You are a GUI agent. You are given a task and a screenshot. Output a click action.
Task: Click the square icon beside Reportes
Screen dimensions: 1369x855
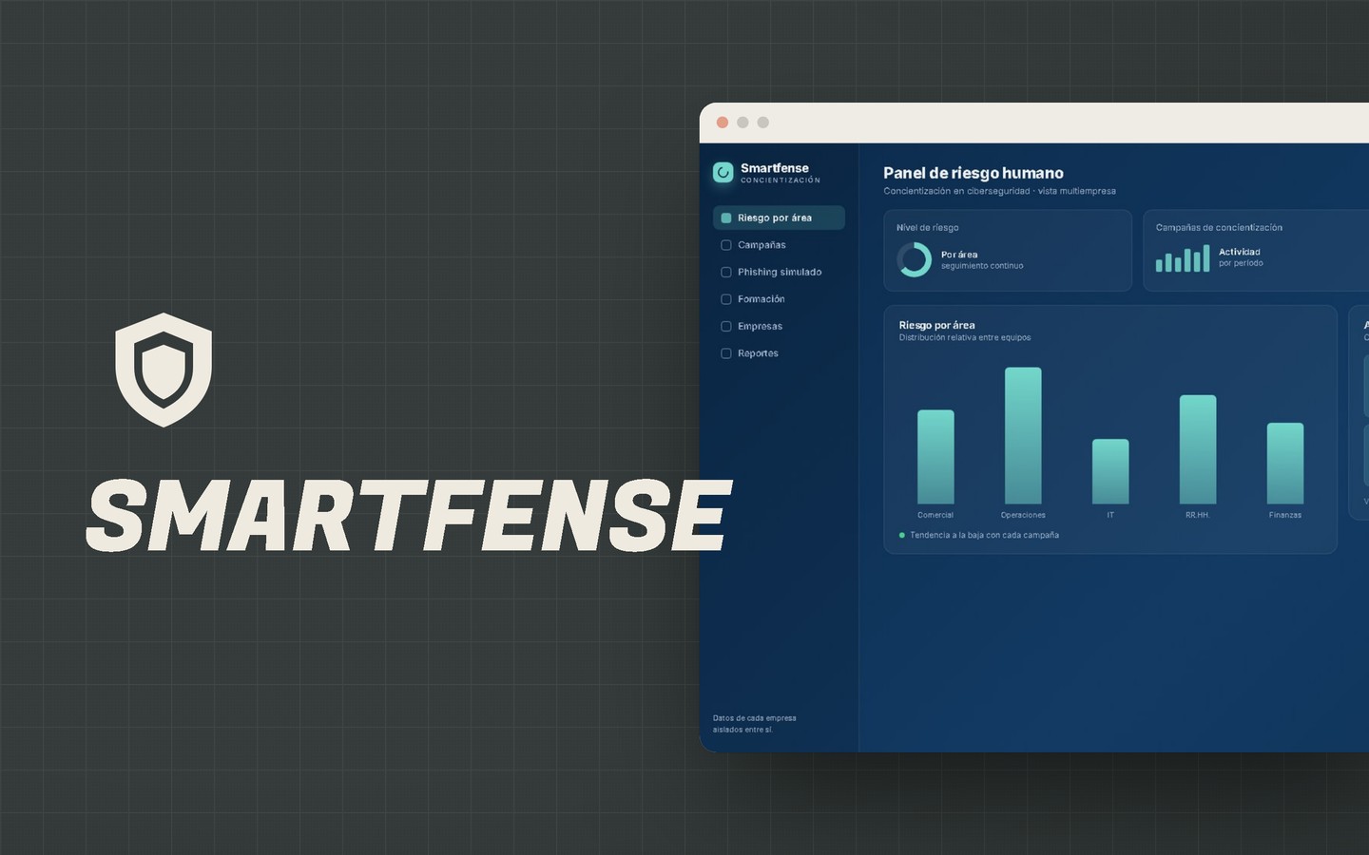click(726, 353)
